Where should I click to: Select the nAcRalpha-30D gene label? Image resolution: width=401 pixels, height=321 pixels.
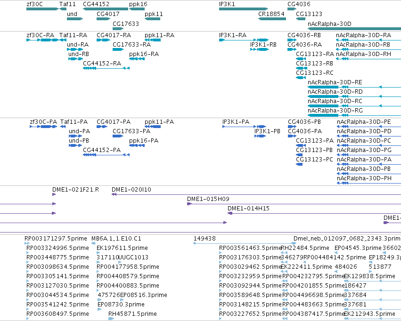tap(330, 24)
